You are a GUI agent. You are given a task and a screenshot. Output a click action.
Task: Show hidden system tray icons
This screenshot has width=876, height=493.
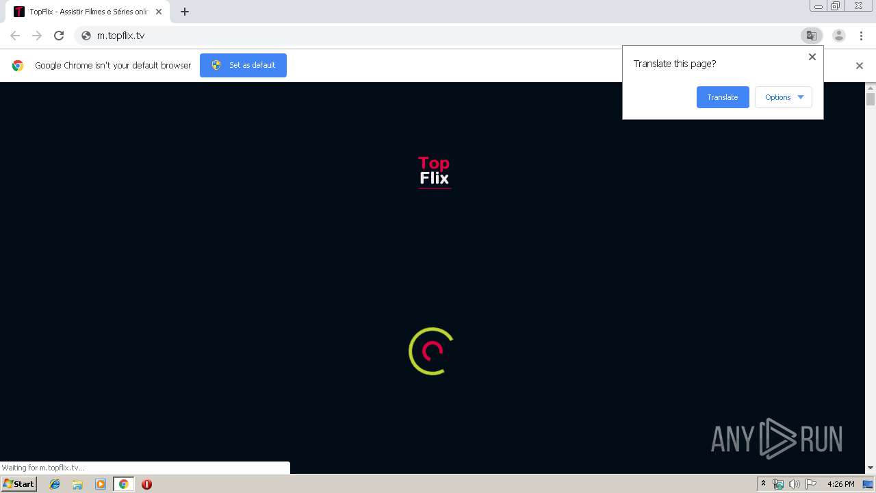click(763, 484)
